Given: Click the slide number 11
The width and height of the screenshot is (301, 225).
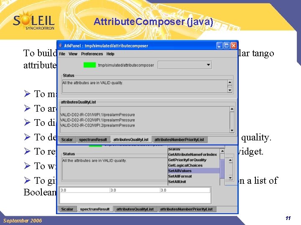Looking at the screenshot, I should pyautogui.click(x=288, y=218).
